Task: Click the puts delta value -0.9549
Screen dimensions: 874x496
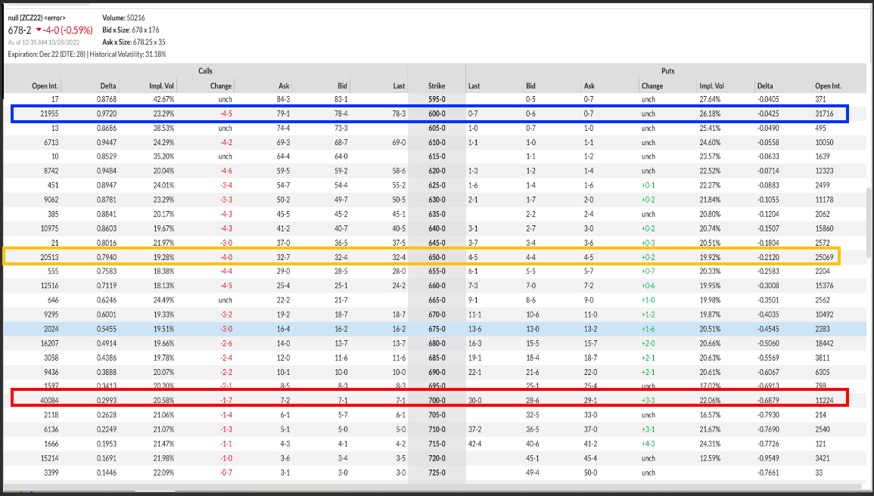Action: [768, 458]
